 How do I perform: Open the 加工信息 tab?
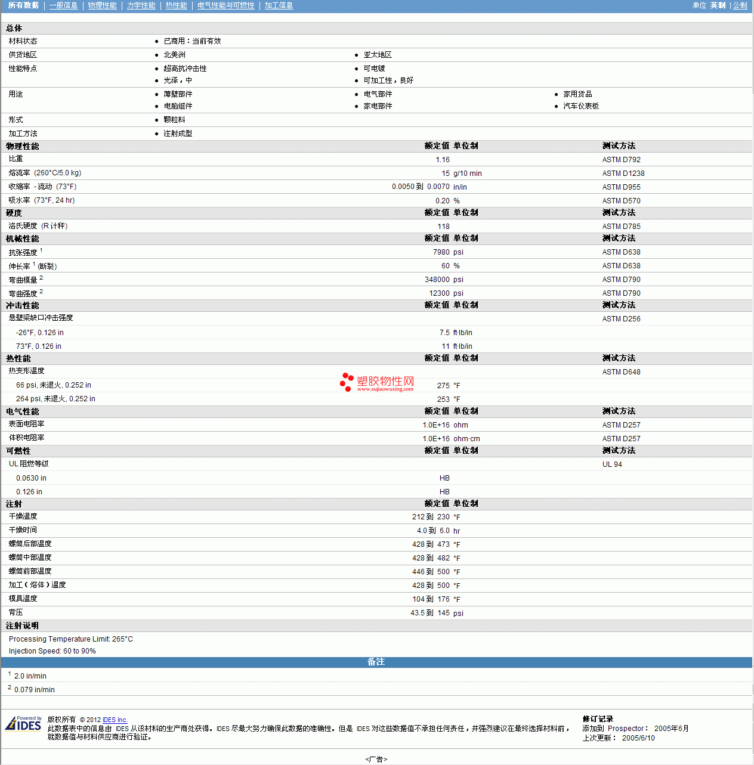pyautogui.click(x=279, y=5)
